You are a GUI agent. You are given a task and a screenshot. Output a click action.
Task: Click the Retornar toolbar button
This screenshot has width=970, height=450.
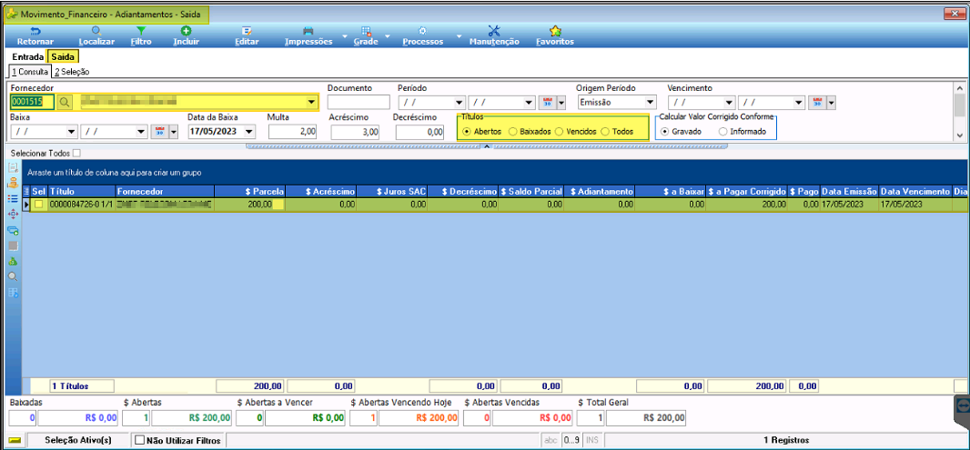pos(35,35)
